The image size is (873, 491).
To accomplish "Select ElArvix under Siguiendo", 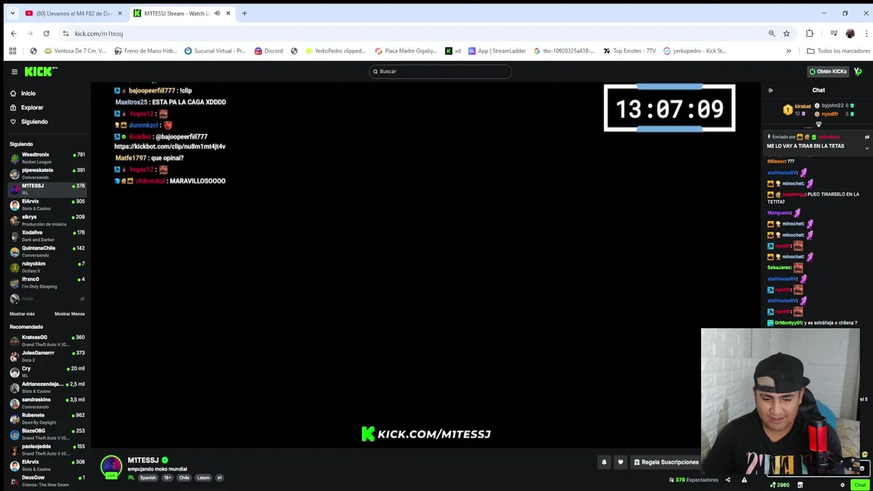I will coord(47,205).
